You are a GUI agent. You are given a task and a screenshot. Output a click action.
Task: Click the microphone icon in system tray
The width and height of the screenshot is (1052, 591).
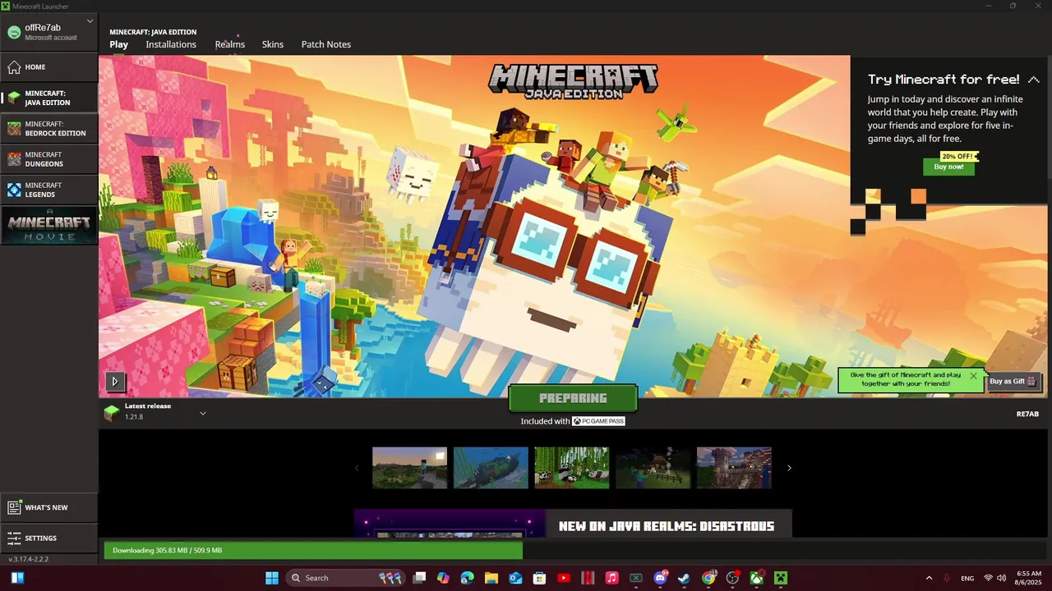(948, 578)
